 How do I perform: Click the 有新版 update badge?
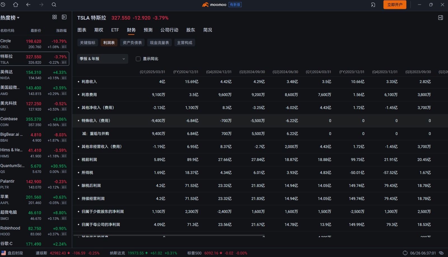pyautogui.click(x=235, y=4)
